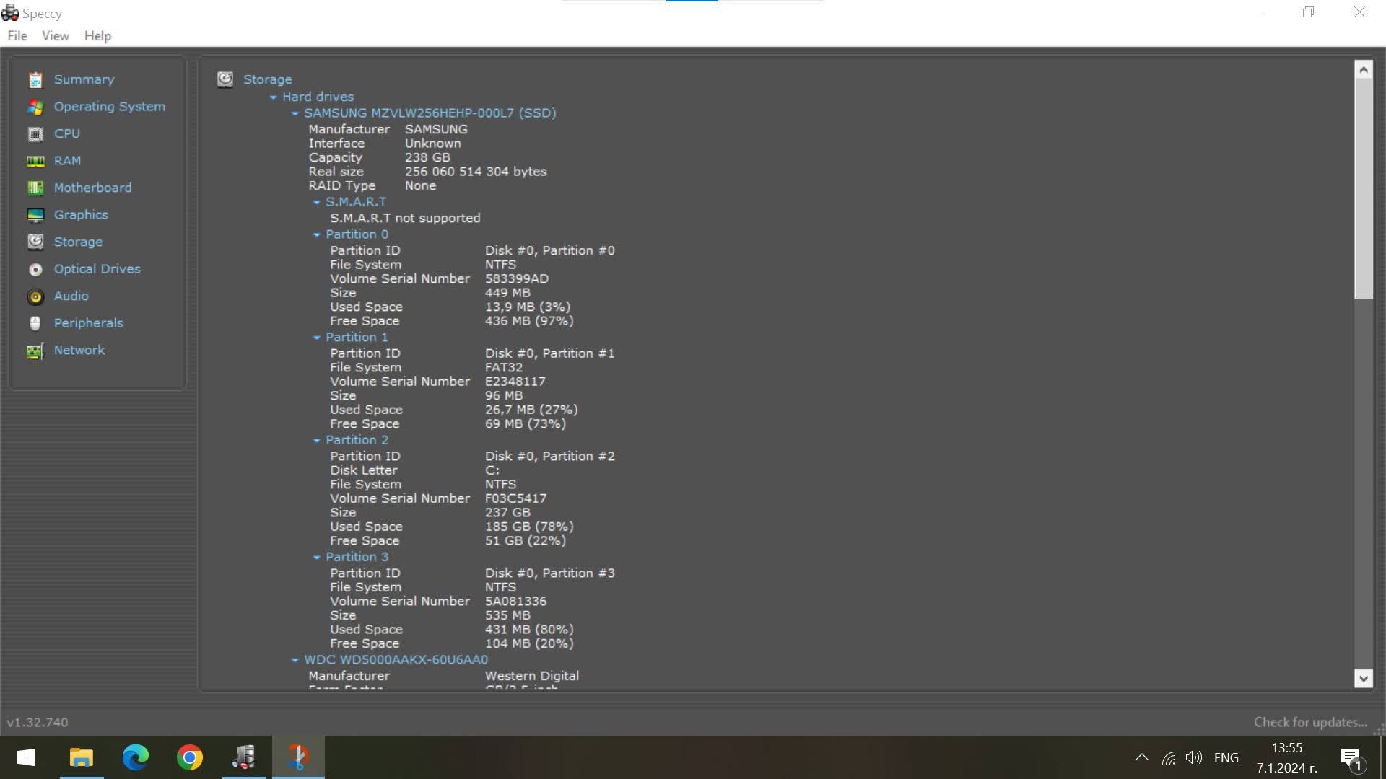Open the View menu
Viewport: 1386px width, 779px height.
click(x=55, y=36)
